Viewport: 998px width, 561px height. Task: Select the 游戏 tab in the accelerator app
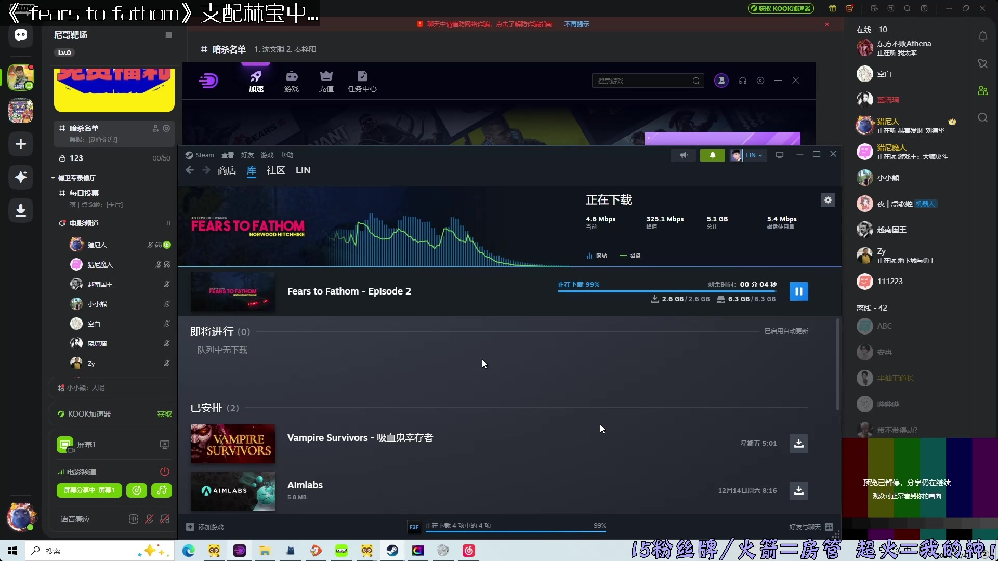(292, 82)
